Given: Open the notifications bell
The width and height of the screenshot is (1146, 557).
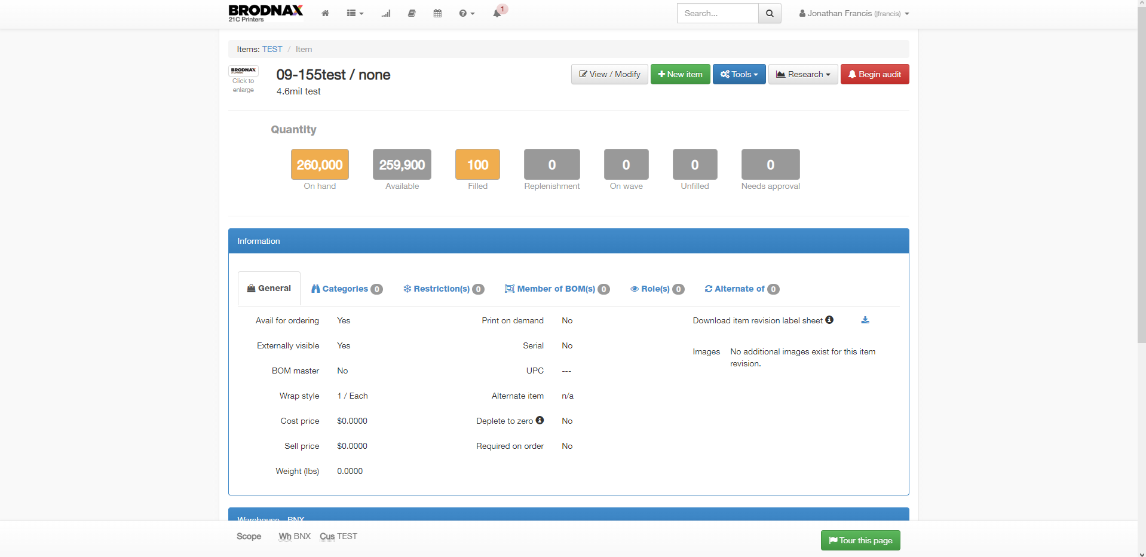Looking at the screenshot, I should click(497, 13).
